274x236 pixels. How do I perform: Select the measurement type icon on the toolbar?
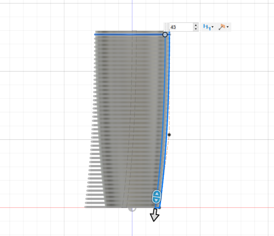208,27
